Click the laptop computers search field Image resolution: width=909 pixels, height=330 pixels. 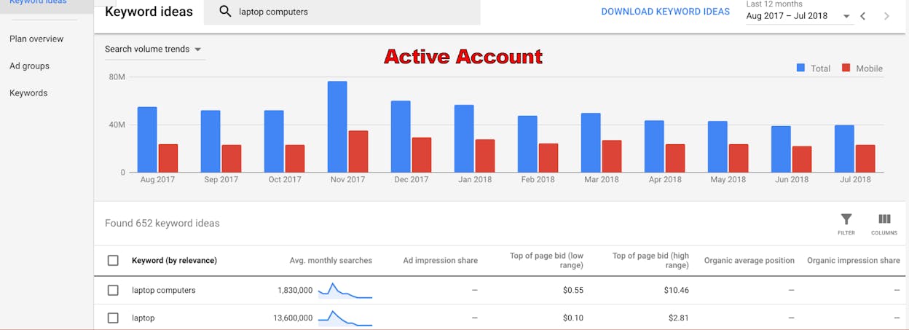point(342,12)
